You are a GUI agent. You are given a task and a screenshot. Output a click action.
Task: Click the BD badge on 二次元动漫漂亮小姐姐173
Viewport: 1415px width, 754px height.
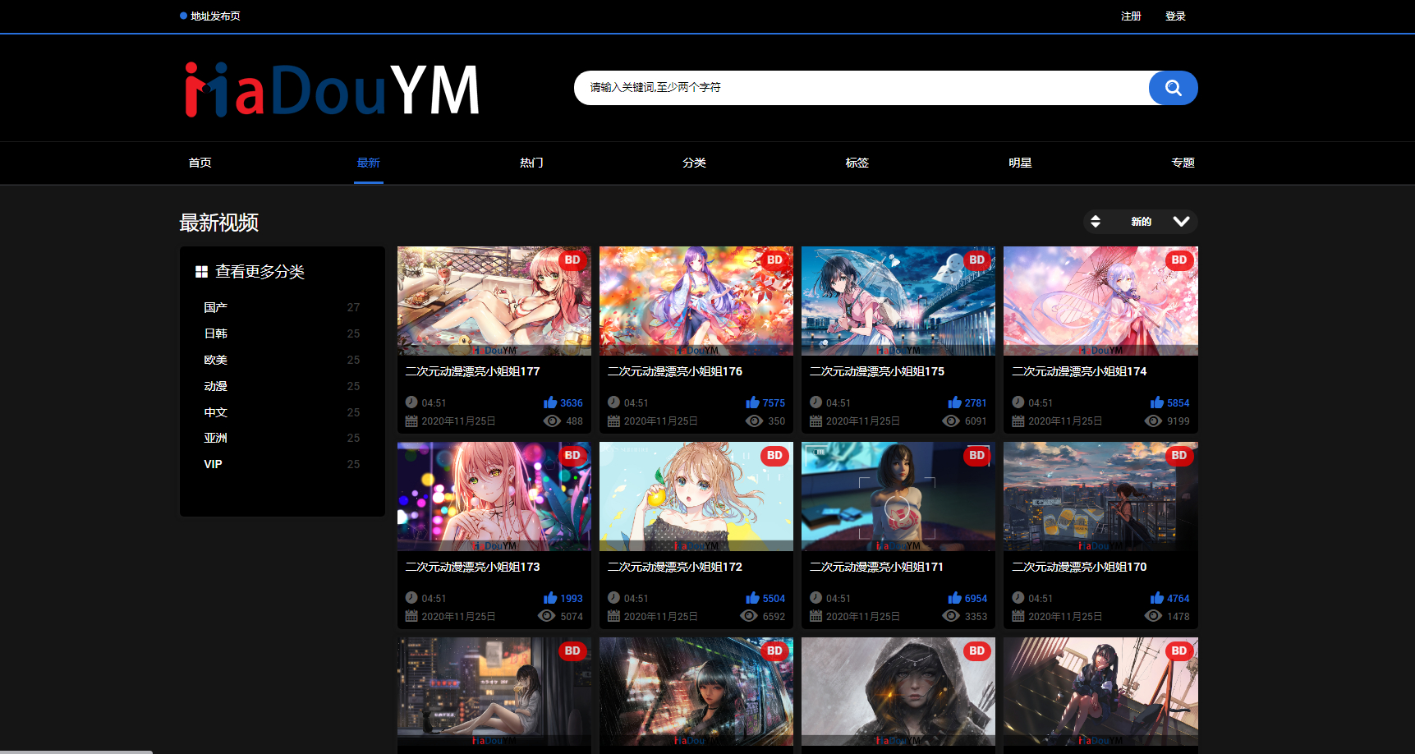click(x=572, y=455)
